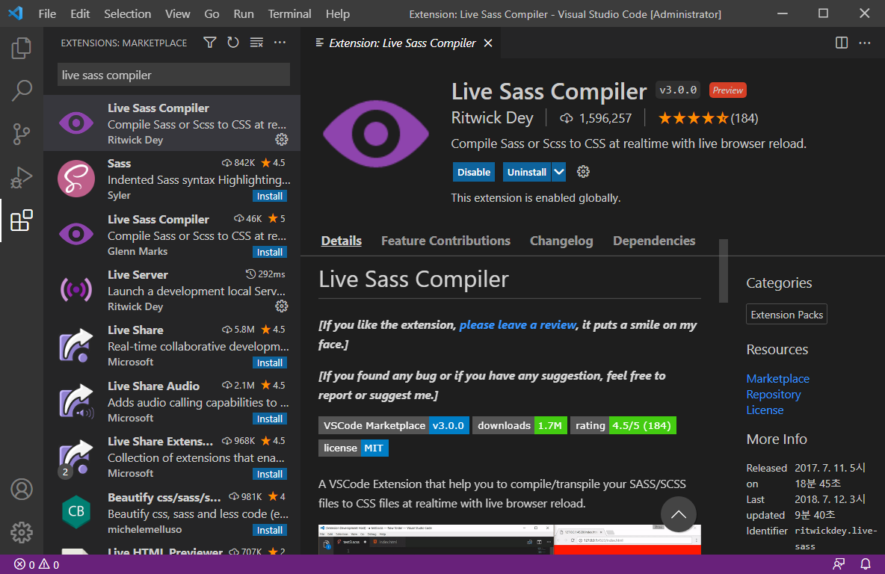Click the VS Code logo icon

pyautogui.click(x=16, y=13)
